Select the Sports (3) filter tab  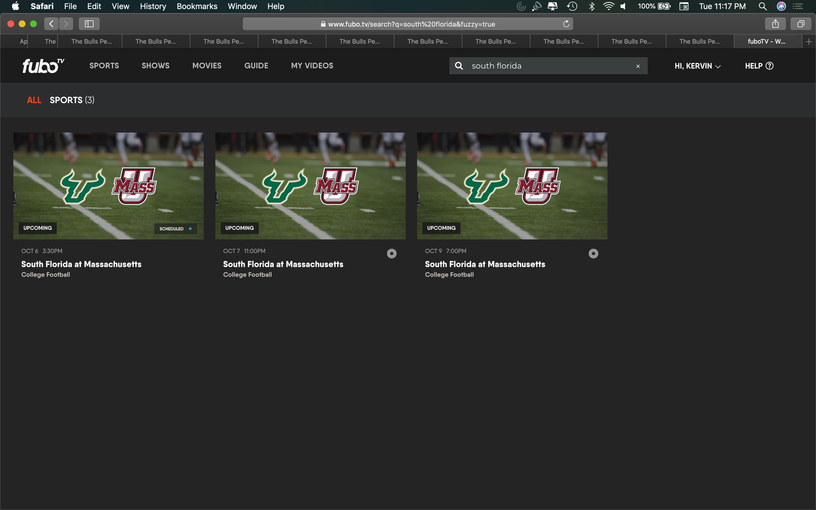[72, 100]
